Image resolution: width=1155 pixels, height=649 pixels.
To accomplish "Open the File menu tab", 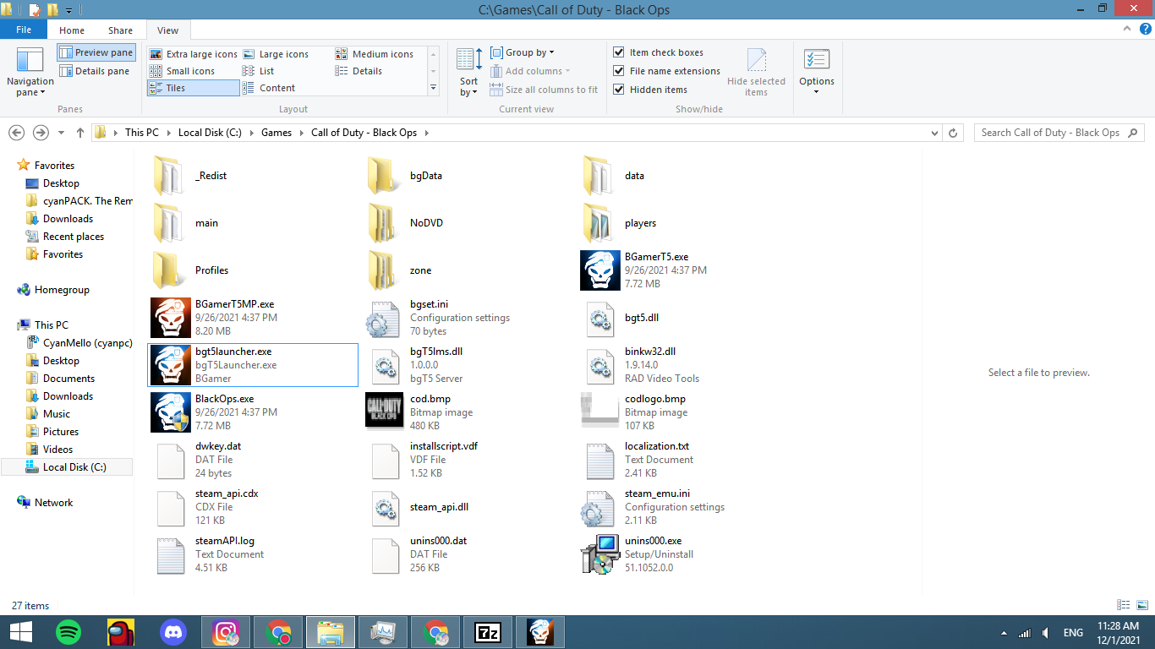I will pyautogui.click(x=24, y=30).
